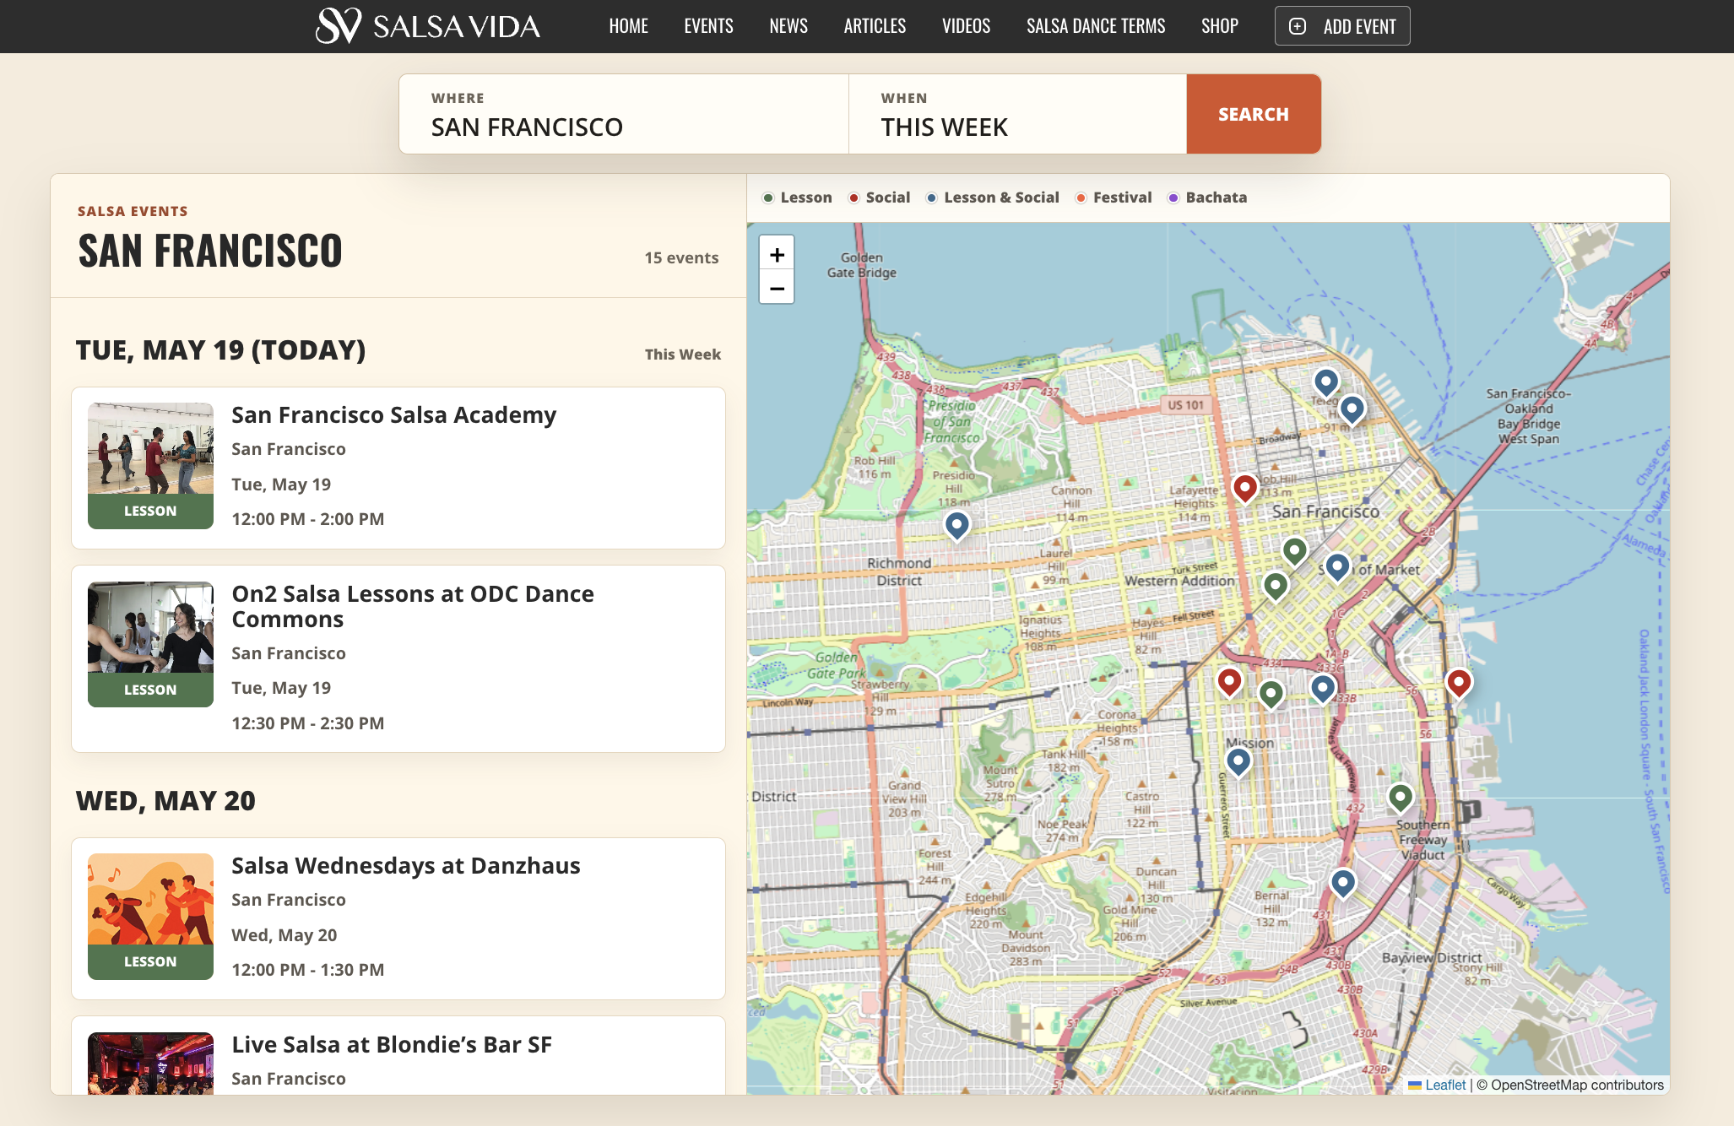
Task: Click the OpenStreetMap contributors link
Action: tap(1577, 1085)
